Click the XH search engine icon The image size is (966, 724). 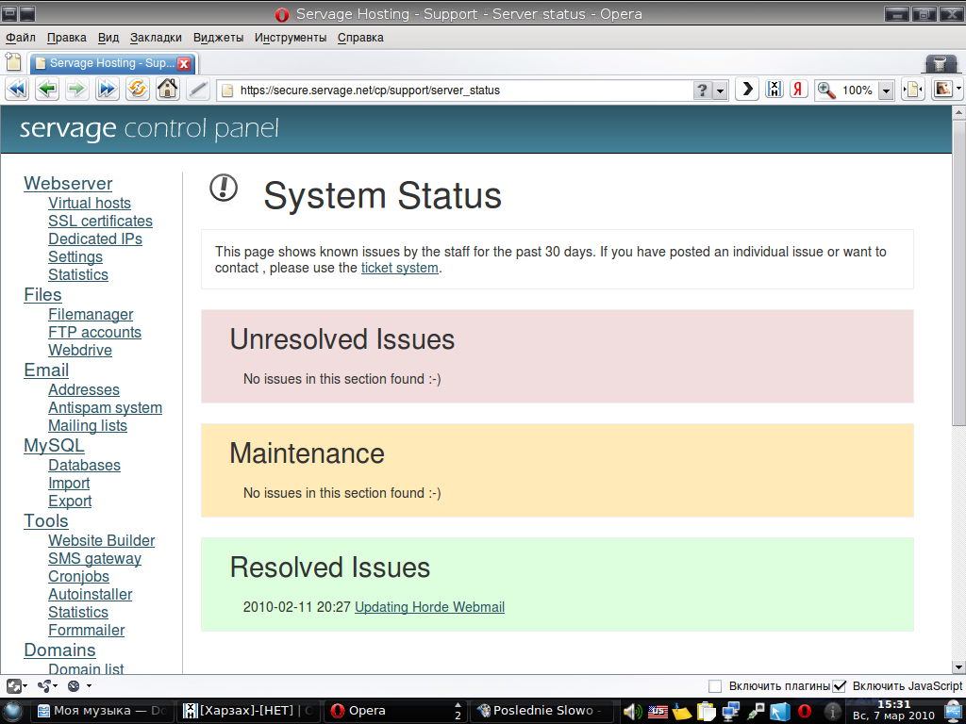[774, 90]
